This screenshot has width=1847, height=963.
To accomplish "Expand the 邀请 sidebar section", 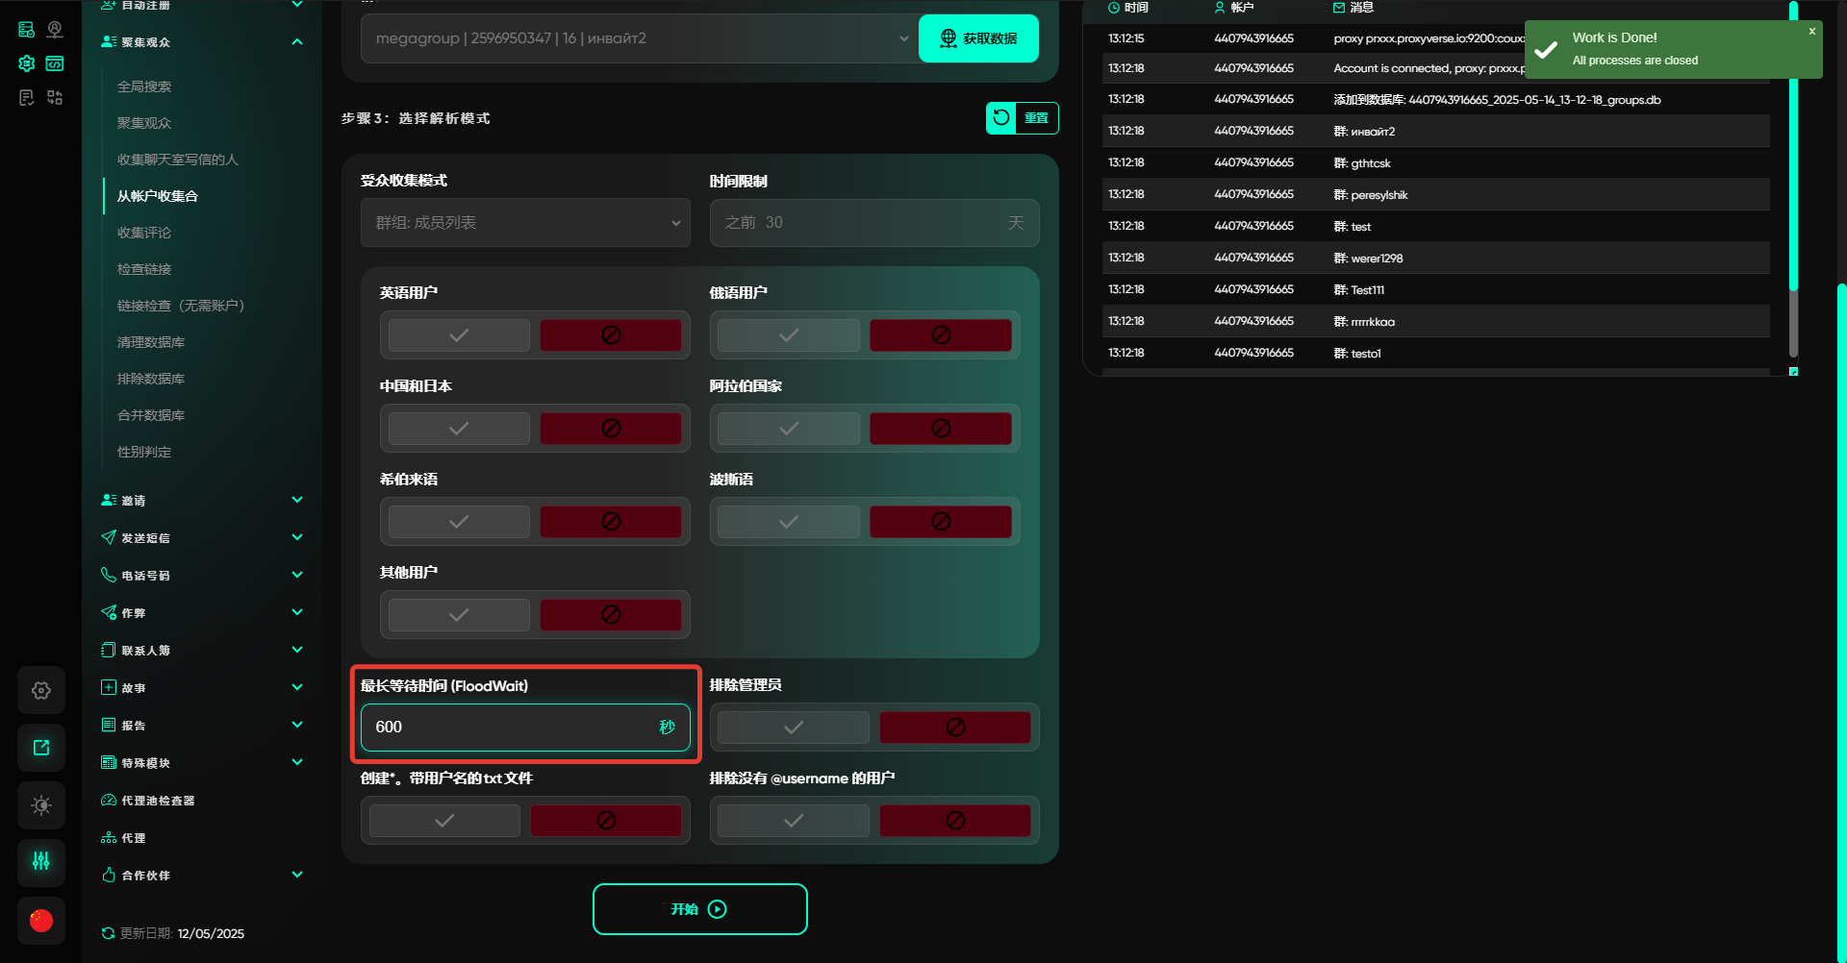I will (x=202, y=501).
